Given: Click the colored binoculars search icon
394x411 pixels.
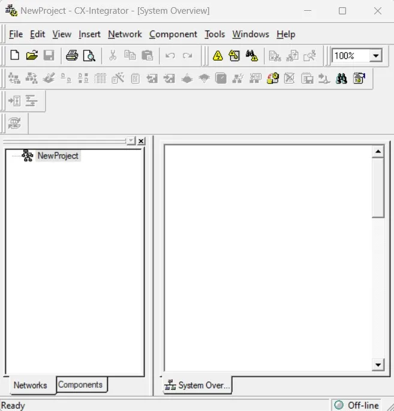Looking at the screenshot, I should (x=341, y=79).
